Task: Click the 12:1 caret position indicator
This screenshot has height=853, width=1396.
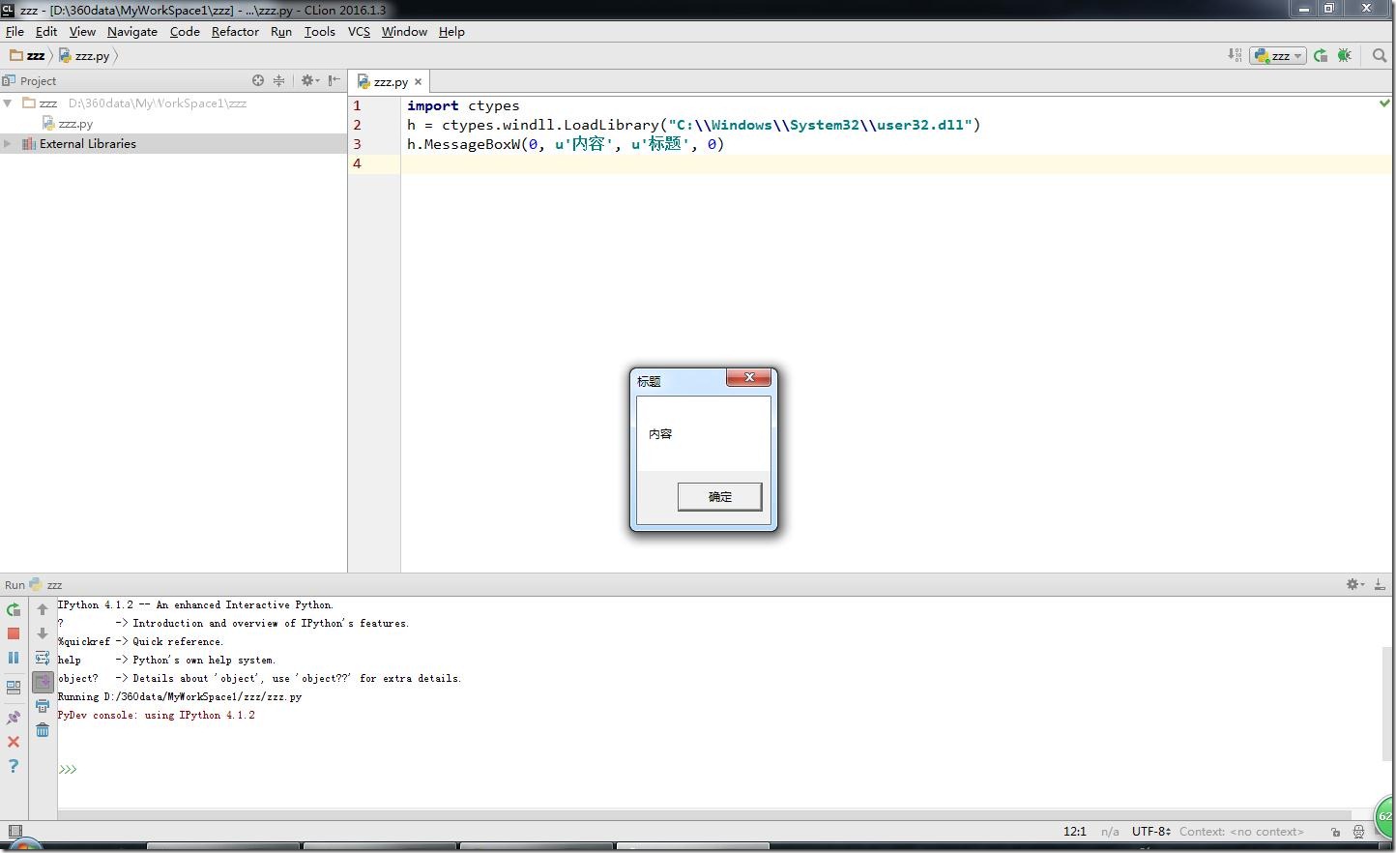Action: click(1075, 831)
